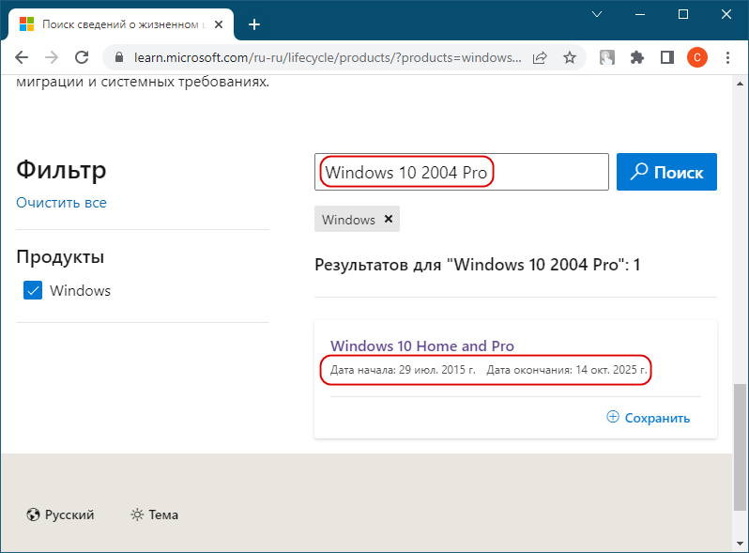Select the lifecycle search tab

click(x=121, y=24)
